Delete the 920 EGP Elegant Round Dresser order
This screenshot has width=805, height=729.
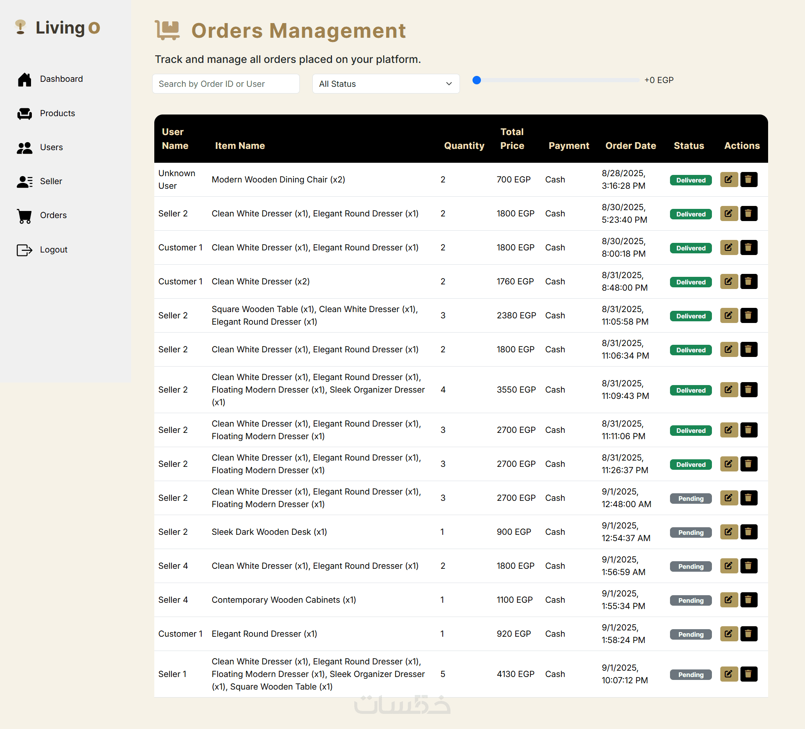tap(748, 634)
